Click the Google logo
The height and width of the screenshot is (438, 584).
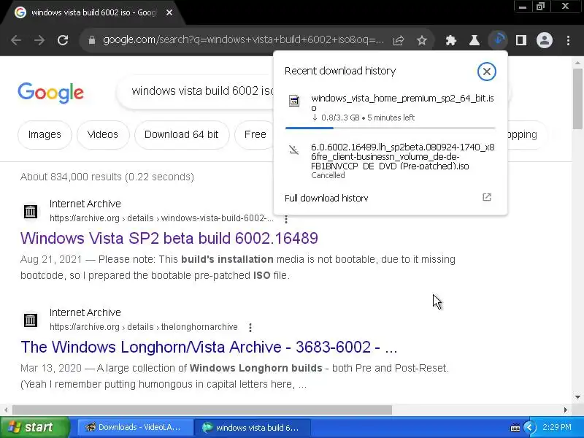(x=50, y=93)
